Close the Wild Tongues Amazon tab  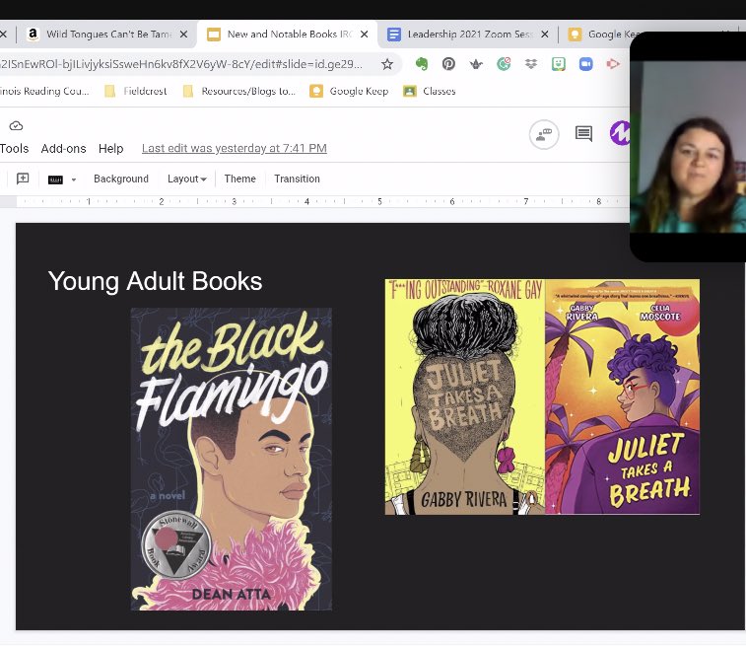coord(183,35)
